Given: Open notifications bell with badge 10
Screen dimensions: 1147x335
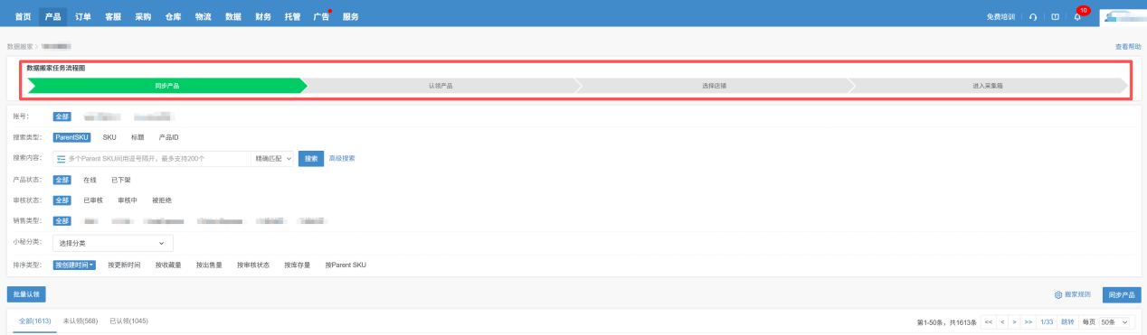Looking at the screenshot, I should 1077,17.
